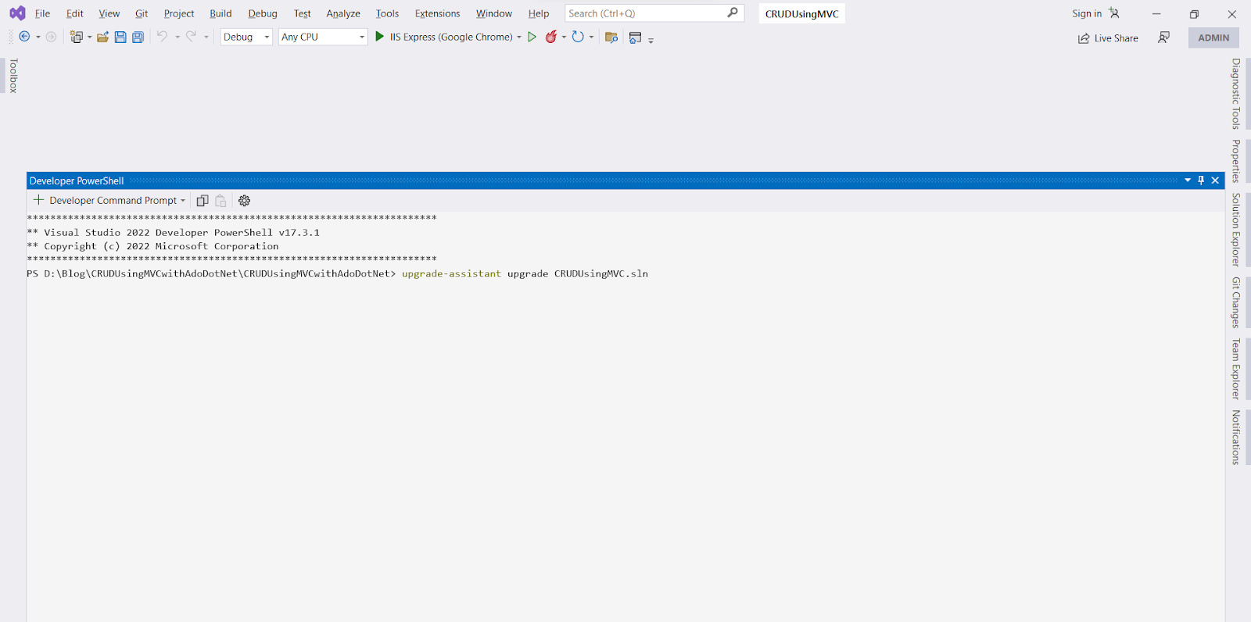Redo the last undone action
The image size is (1251, 622).
click(x=191, y=37)
